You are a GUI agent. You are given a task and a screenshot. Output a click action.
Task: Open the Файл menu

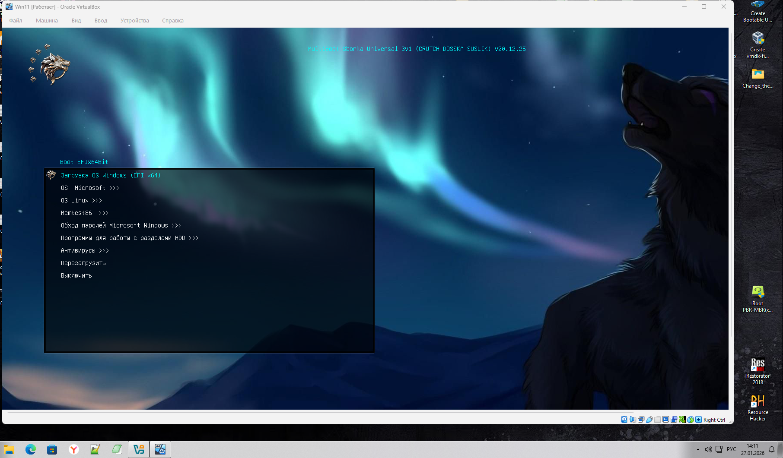pyautogui.click(x=16, y=21)
